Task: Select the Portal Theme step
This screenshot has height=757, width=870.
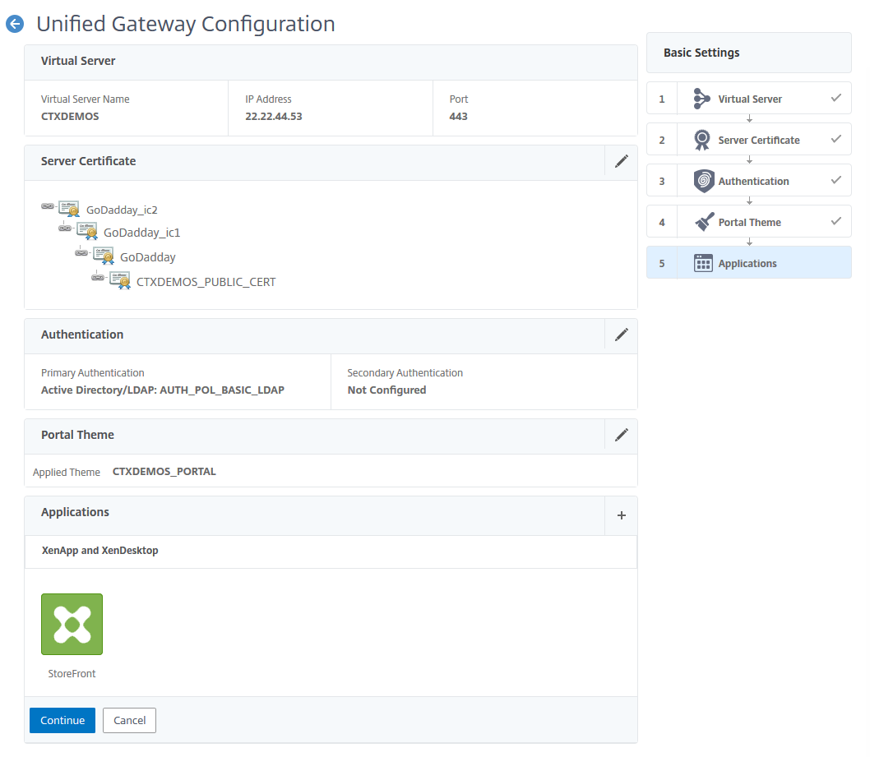Action: click(749, 222)
